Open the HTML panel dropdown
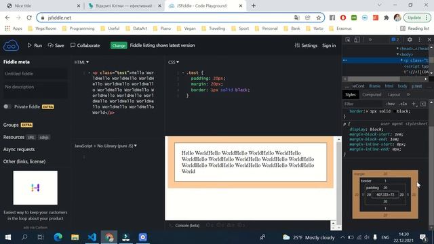The height and width of the screenshot is (244, 434). [81, 62]
